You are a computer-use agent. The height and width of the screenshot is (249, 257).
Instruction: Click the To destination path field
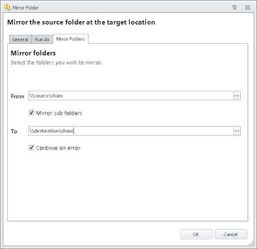pos(131,131)
